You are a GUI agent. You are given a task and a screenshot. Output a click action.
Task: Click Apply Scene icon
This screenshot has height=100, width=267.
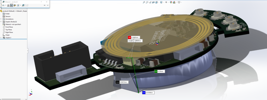coord(174,2)
